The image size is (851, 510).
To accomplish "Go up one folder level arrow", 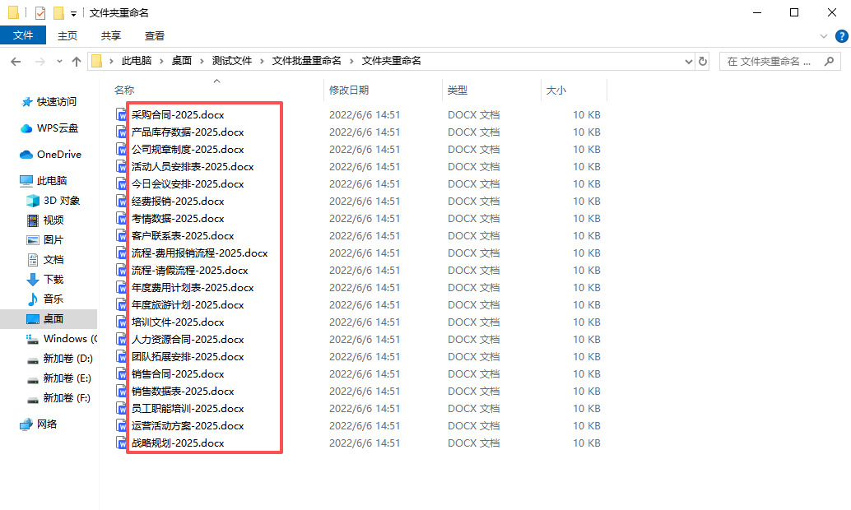I will tap(77, 62).
